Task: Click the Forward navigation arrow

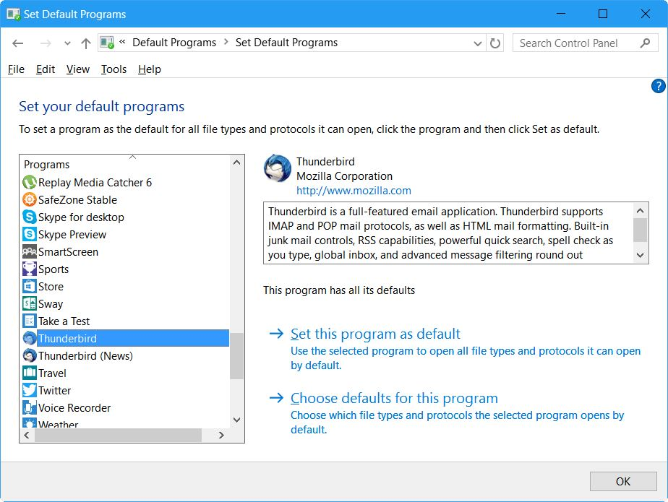Action: pos(46,43)
